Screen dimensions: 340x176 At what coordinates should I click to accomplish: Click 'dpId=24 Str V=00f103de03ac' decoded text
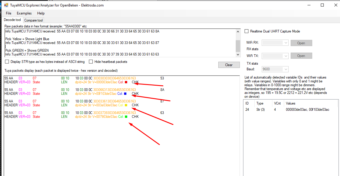pos(96,94)
